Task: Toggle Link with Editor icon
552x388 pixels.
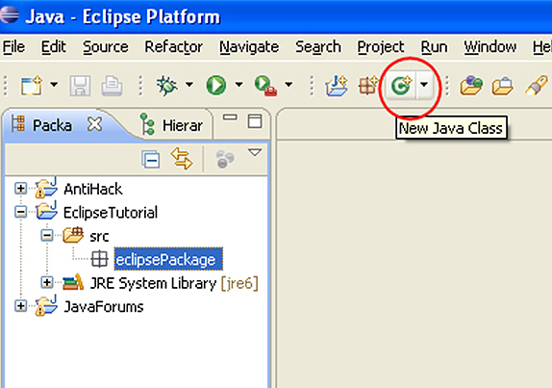Action: click(x=182, y=158)
